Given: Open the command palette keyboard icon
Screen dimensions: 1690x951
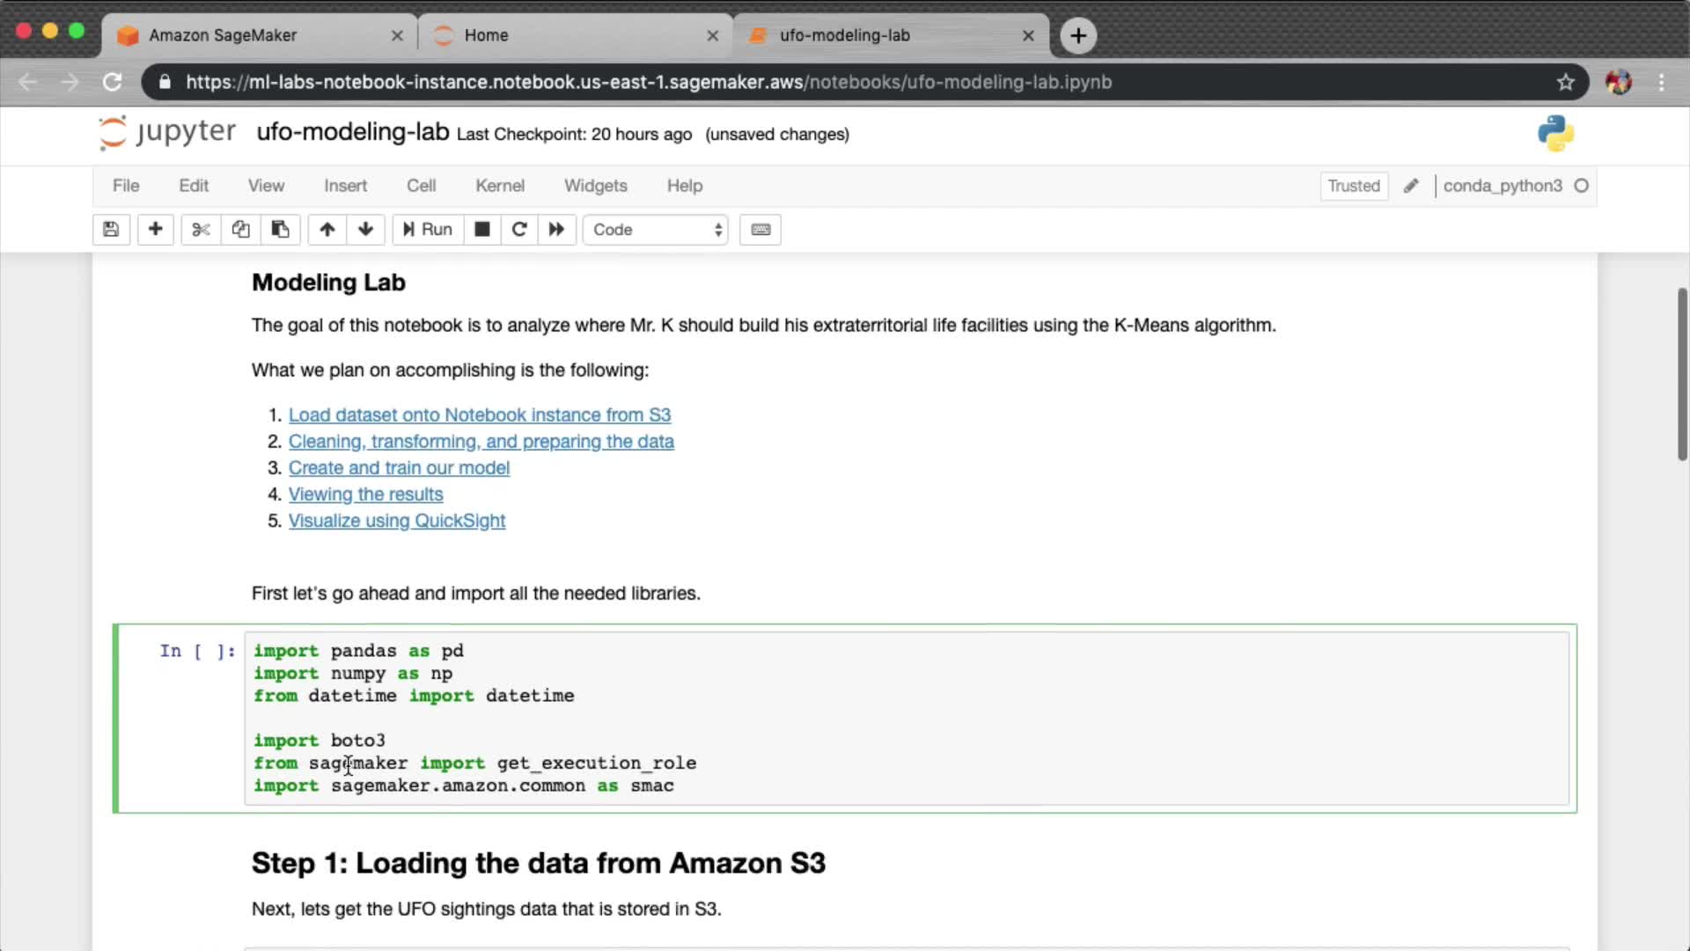Looking at the screenshot, I should [x=760, y=230].
